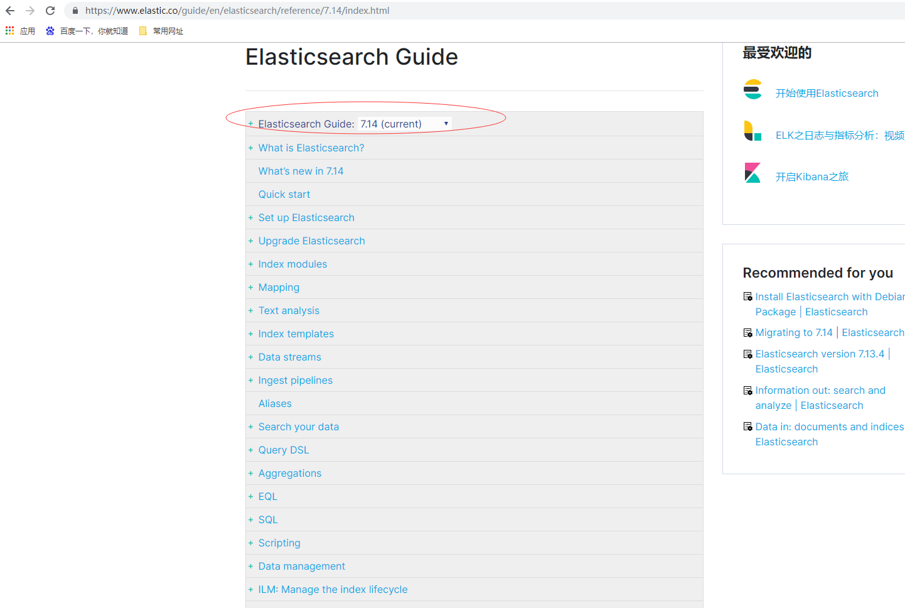Screen dimensions: 905x608
Task: Expand the Search your data section
Action: tap(250, 427)
